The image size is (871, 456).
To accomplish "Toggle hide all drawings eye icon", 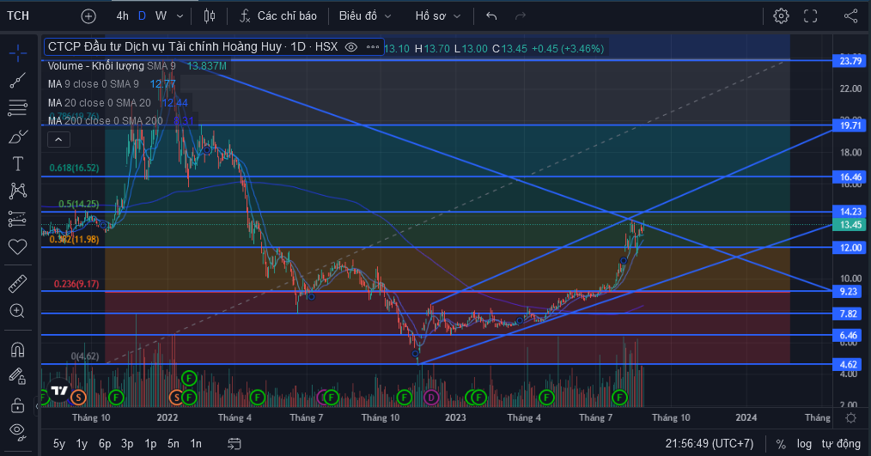I will (x=18, y=432).
